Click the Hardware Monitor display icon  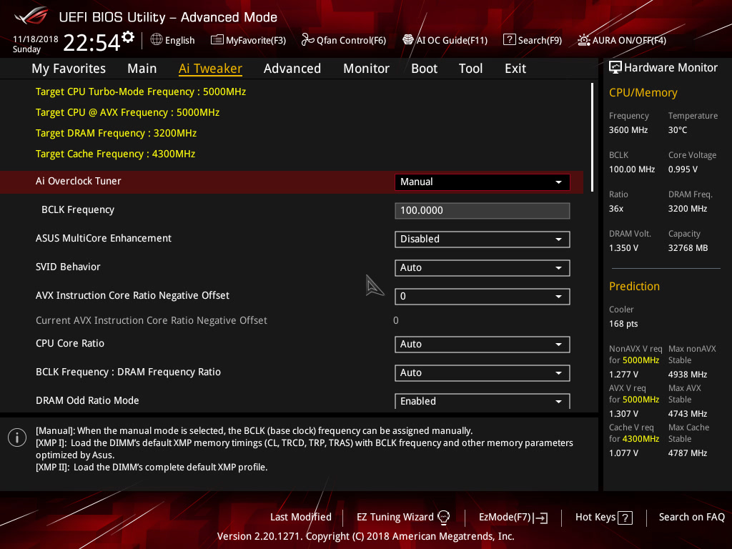click(615, 67)
